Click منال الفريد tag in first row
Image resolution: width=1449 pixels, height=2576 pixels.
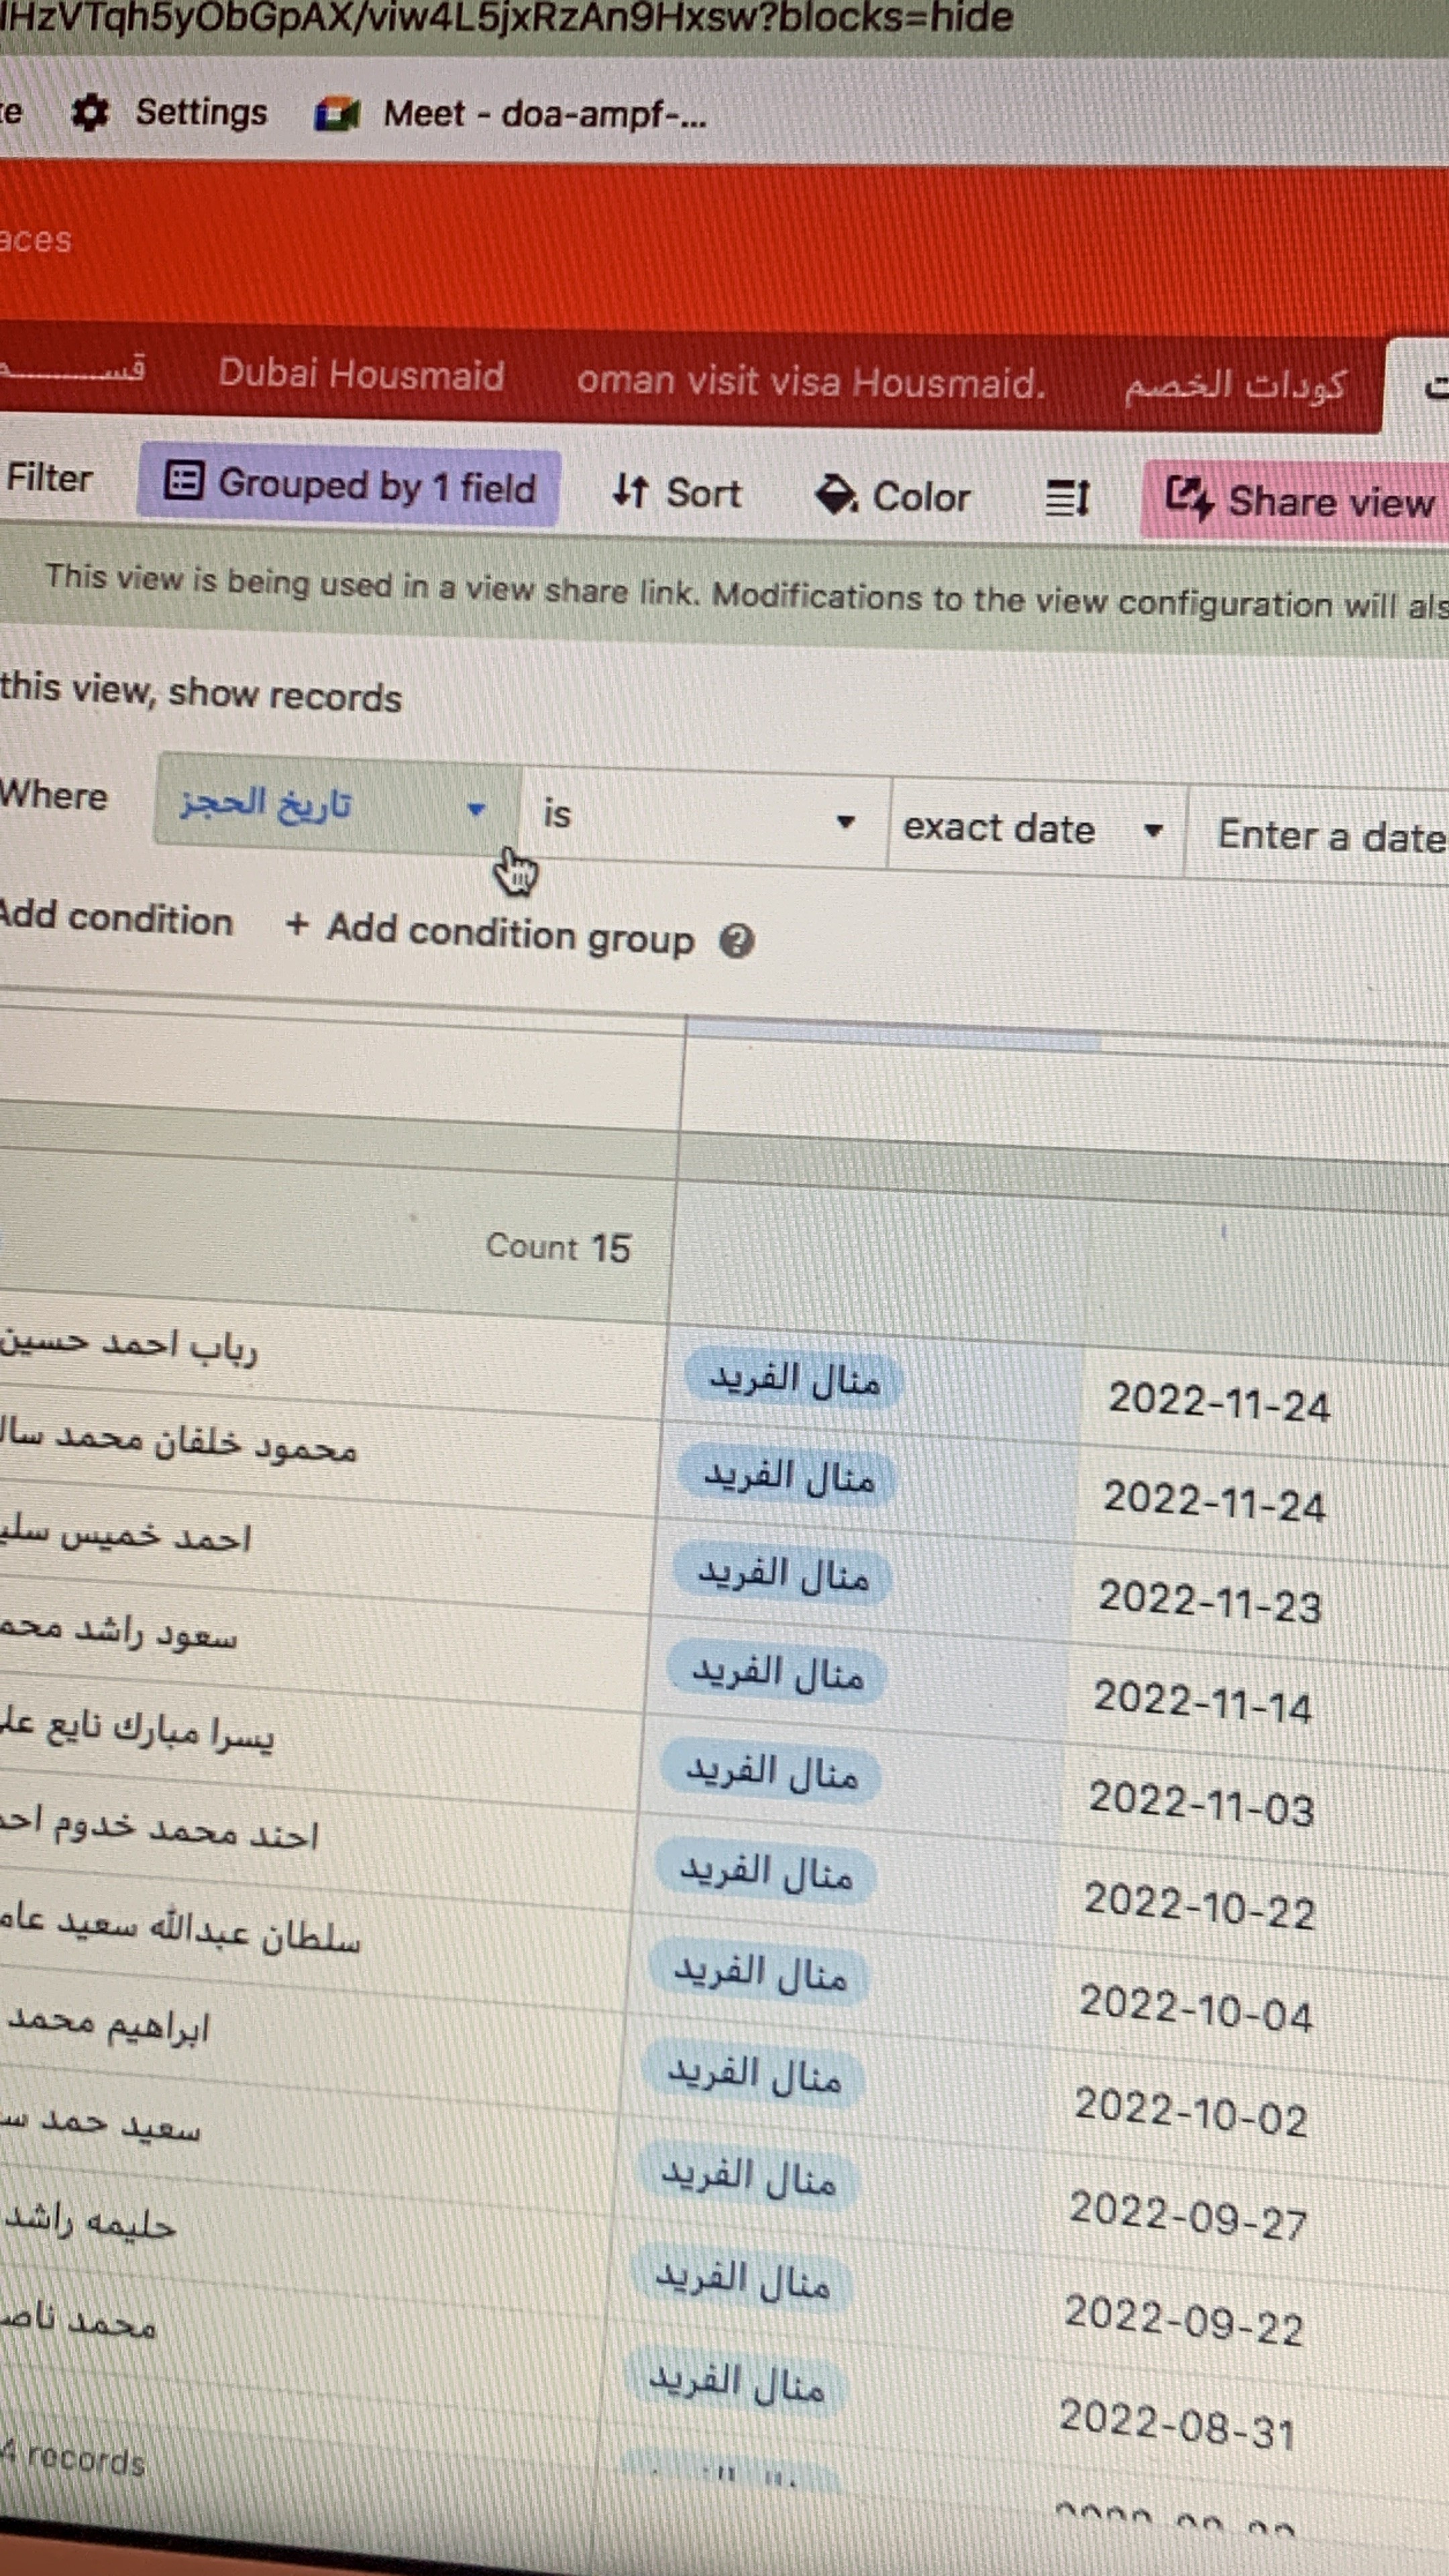(x=794, y=1381)
